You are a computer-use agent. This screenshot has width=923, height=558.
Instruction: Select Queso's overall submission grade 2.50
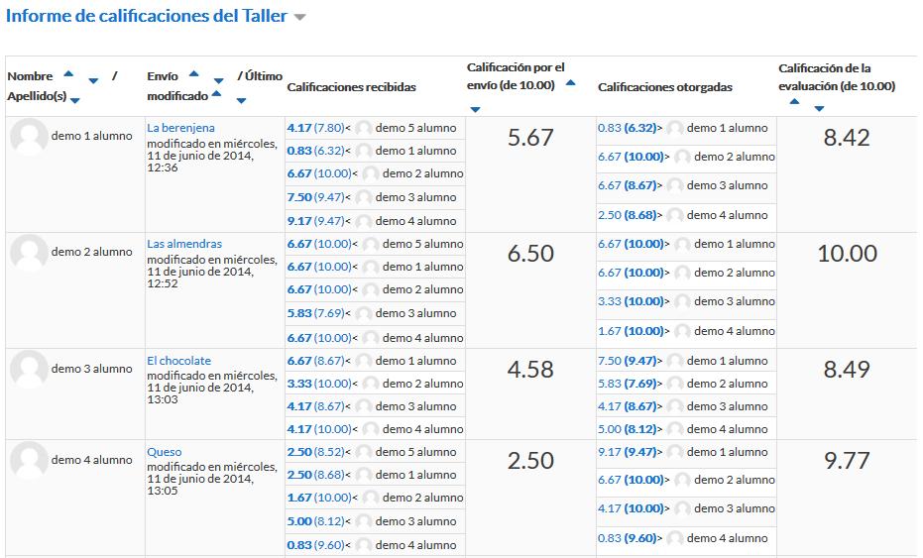pos(530,460)
